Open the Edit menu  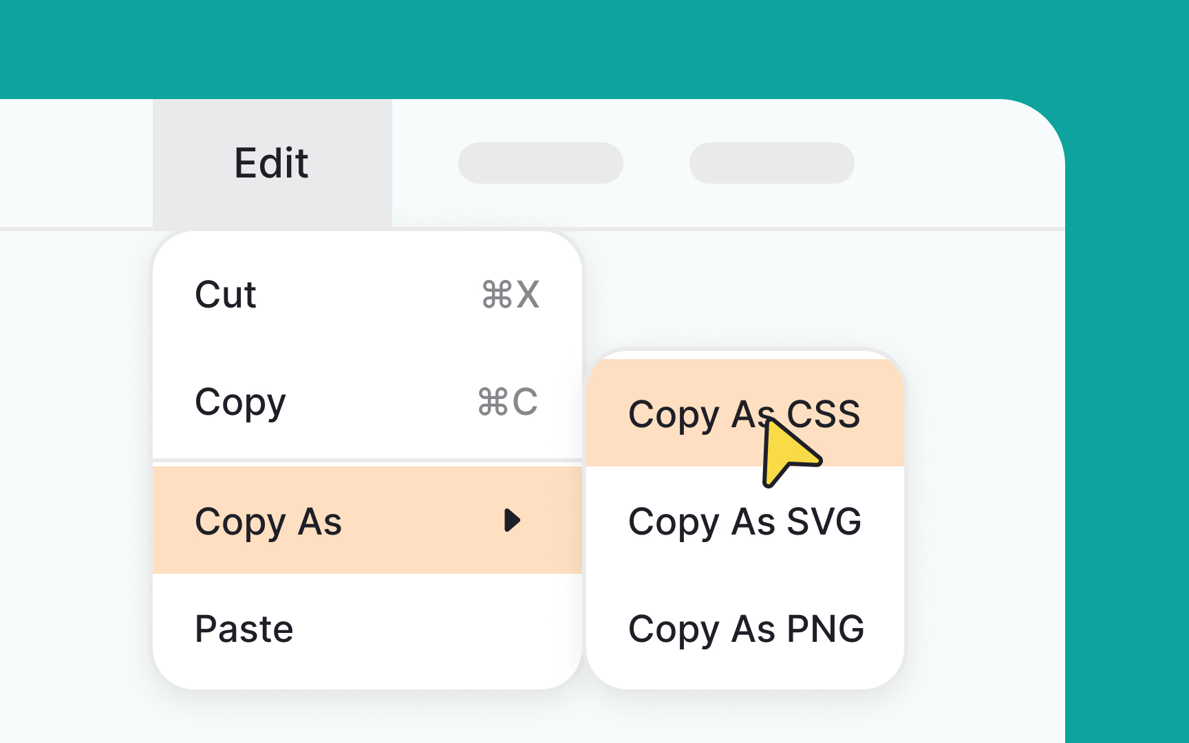[270, 163]
